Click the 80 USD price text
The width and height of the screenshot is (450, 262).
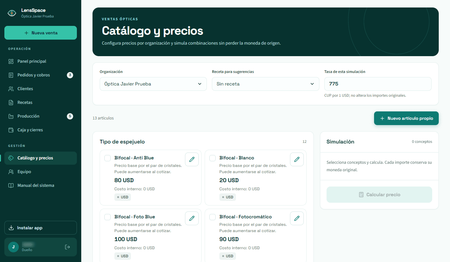click(x=124, y=180)
